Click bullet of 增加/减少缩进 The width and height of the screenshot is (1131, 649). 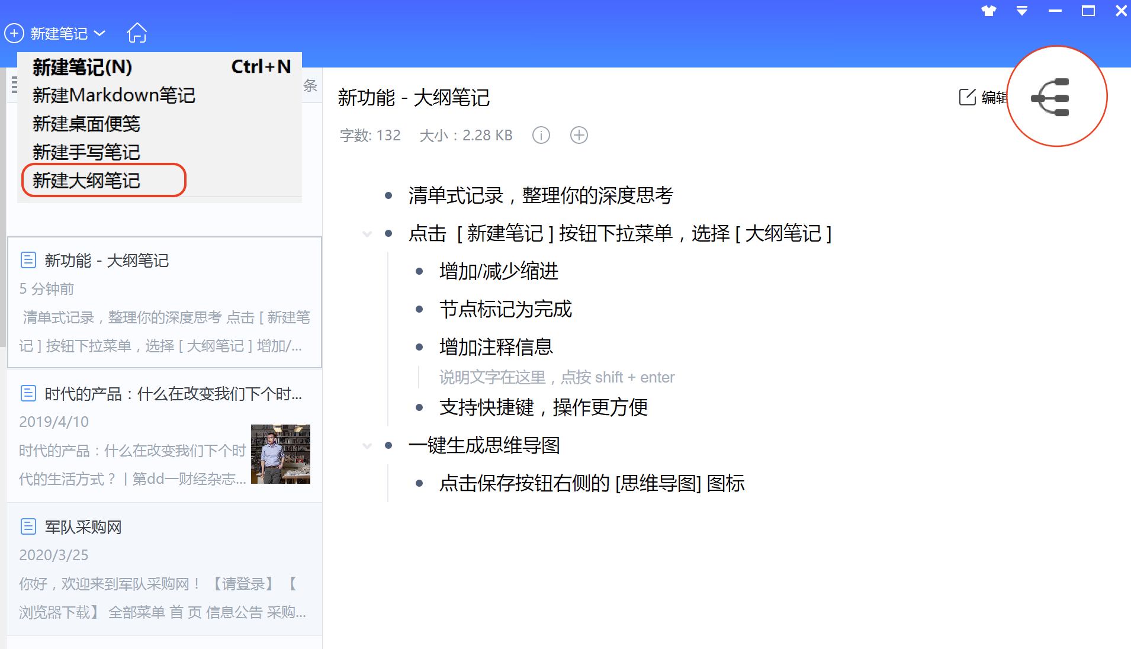click(x=419, y=271)
